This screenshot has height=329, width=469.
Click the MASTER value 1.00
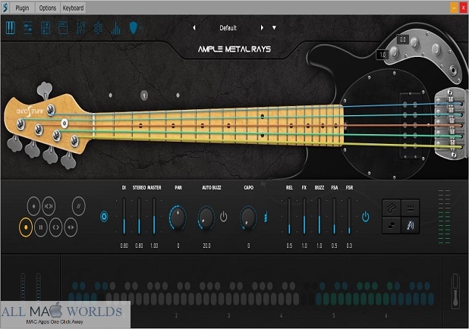[x=154, y=246]
